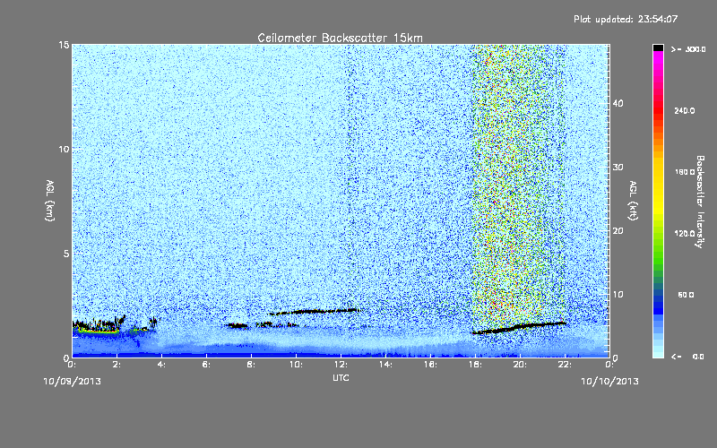Click the '2:' hour tick label
Image resolution: width=717 pixels, height=448 pixels.
pyautogui.click(x=117, y=365)
